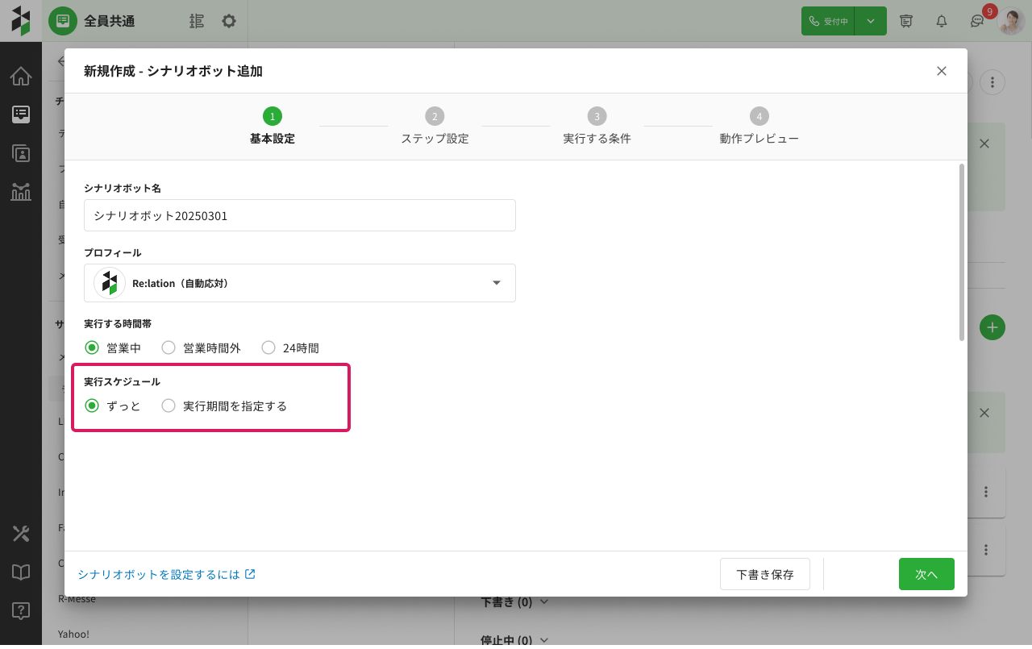Click the notification bell icon
This screenshot has width=1032, height=649.
(941, 21)
